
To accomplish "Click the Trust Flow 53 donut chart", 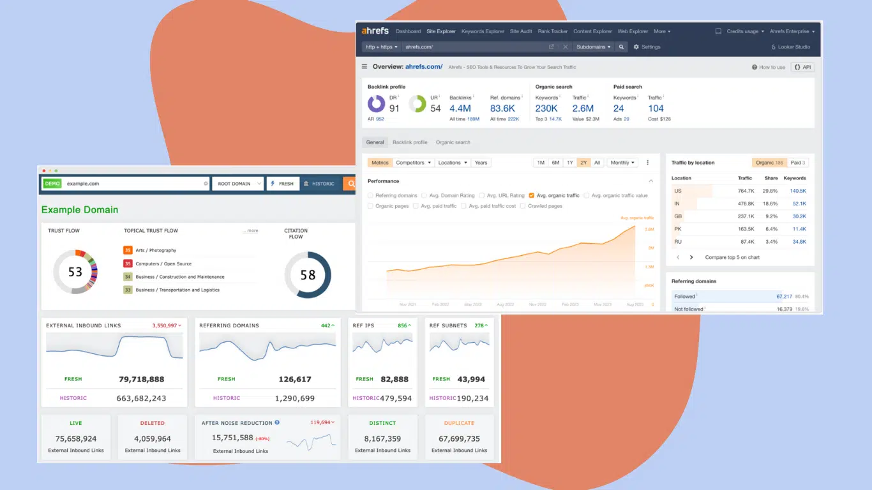I will click(75, 272).
